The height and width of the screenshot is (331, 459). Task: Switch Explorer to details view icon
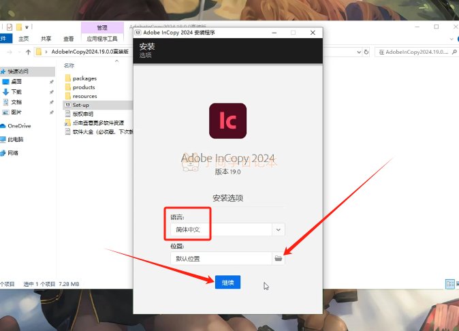click(x=450, y=284)
